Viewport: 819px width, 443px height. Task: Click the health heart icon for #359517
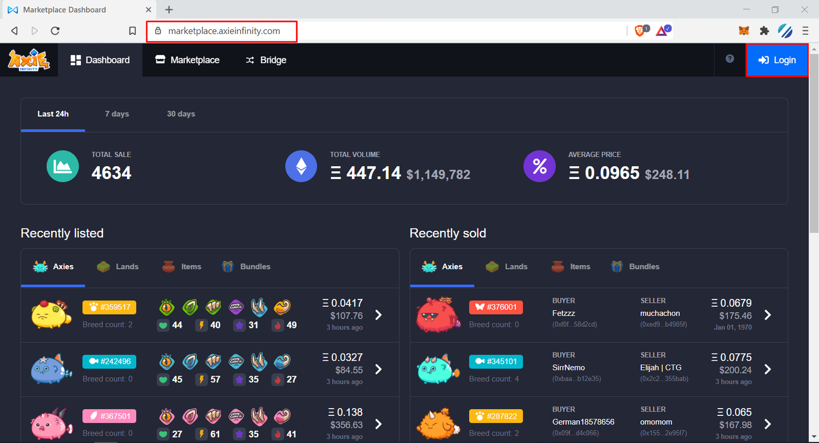(163, 325)
